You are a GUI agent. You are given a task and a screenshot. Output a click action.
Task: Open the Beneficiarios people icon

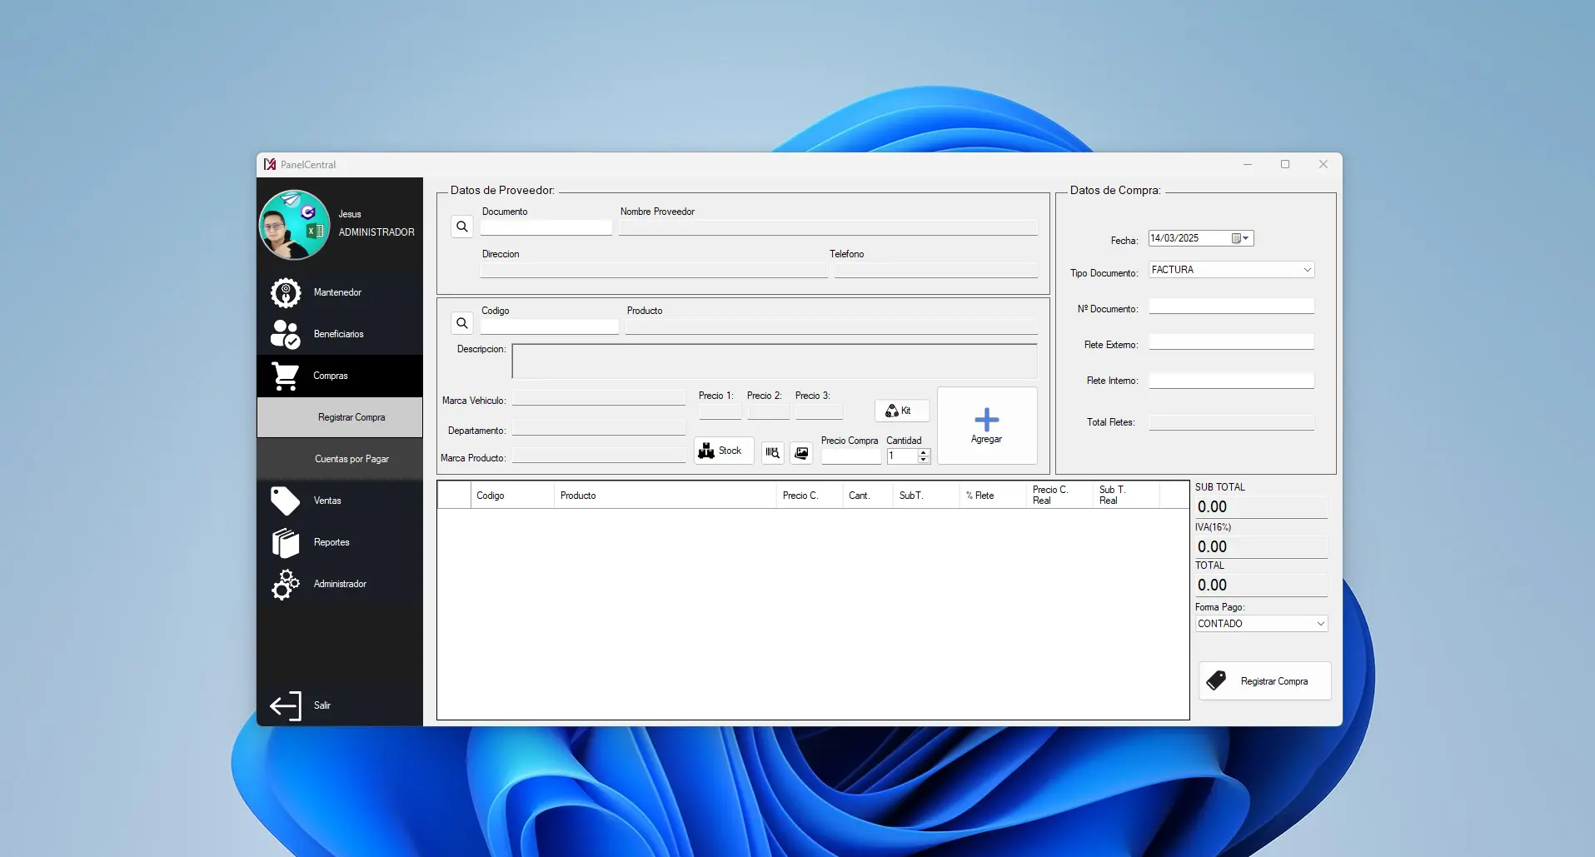pyautogui.click(x=285, y=334)
